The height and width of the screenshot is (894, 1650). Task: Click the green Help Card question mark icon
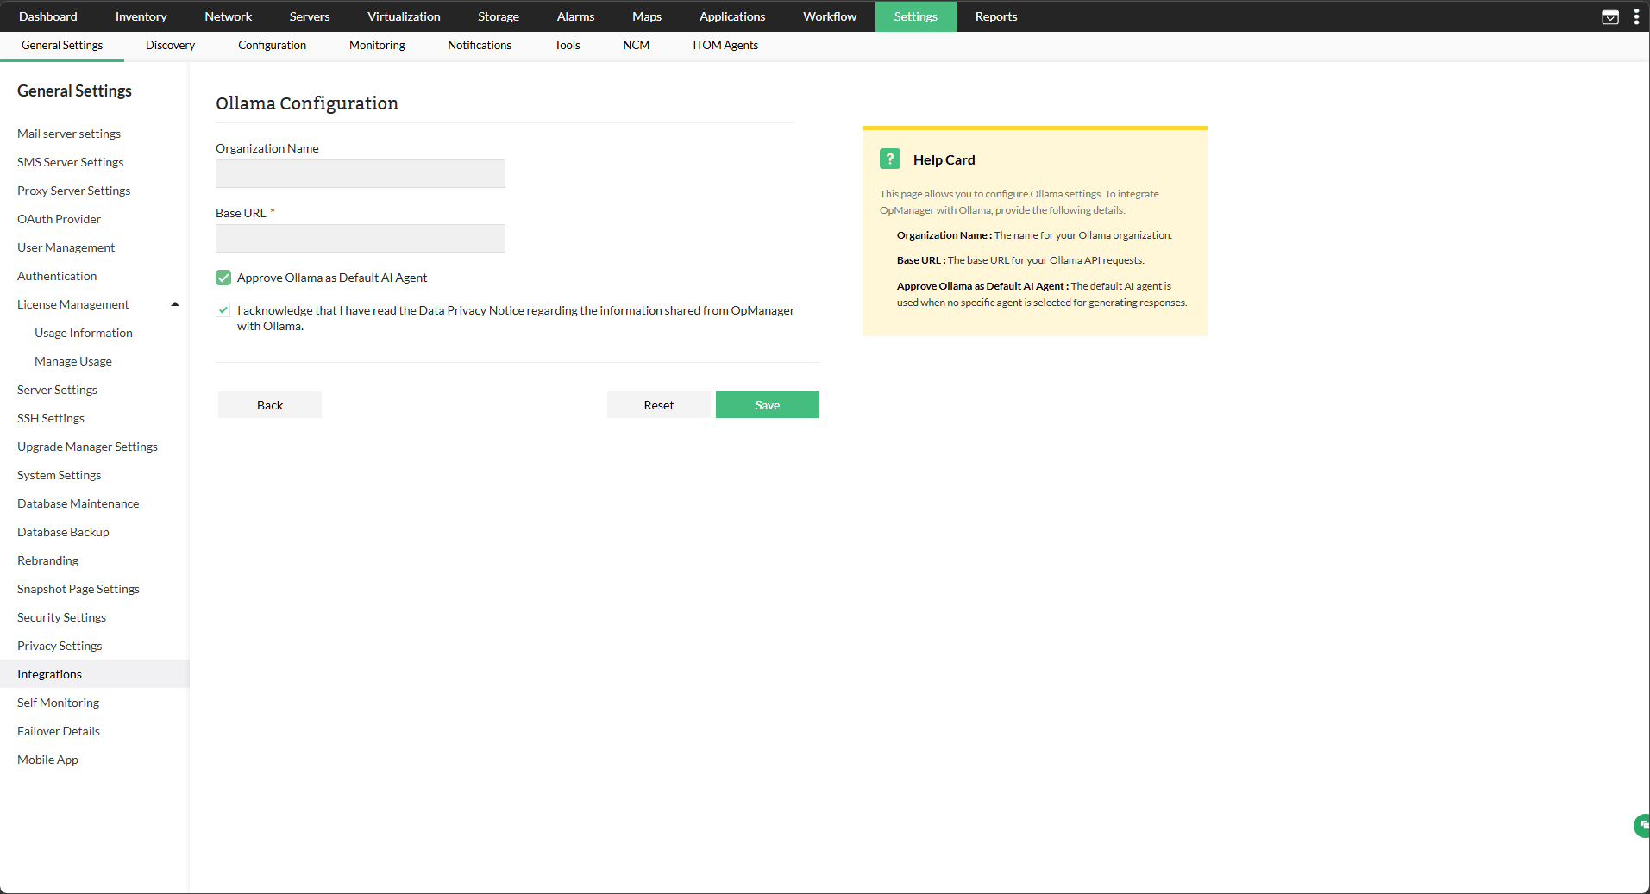coord(890,159)
